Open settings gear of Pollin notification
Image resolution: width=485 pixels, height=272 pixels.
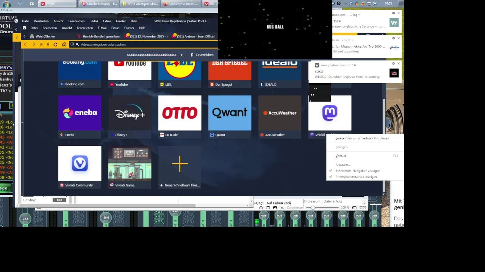tap(393, 38)
